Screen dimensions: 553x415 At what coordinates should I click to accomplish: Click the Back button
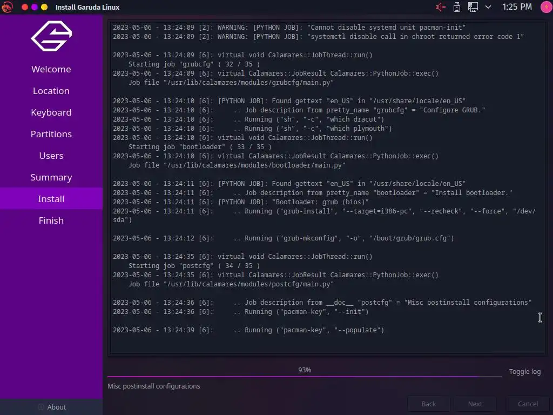pos(428,404)
